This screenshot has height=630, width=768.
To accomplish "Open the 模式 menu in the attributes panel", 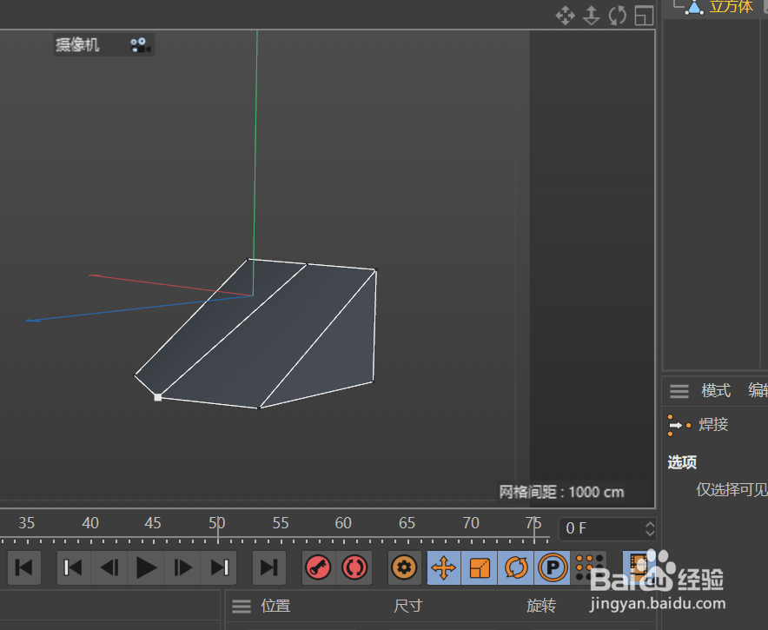I will pos(715,390).
